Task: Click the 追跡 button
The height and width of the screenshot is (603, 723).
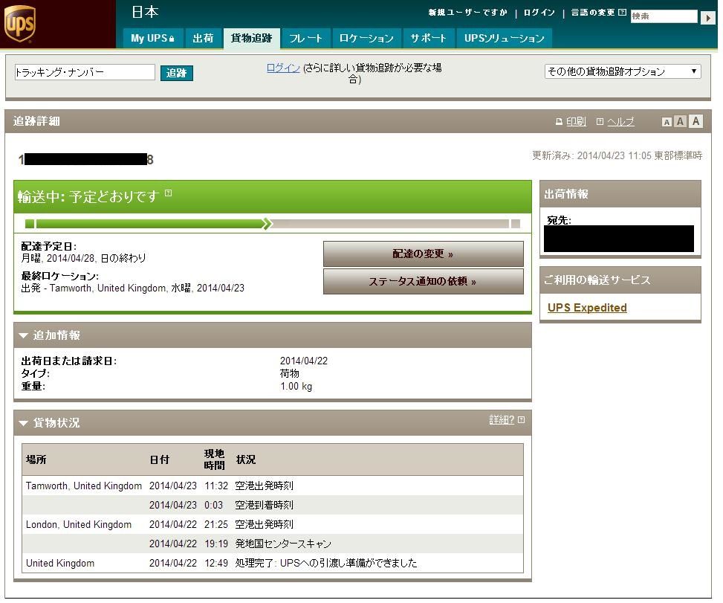Action: (x=177, y=73)
